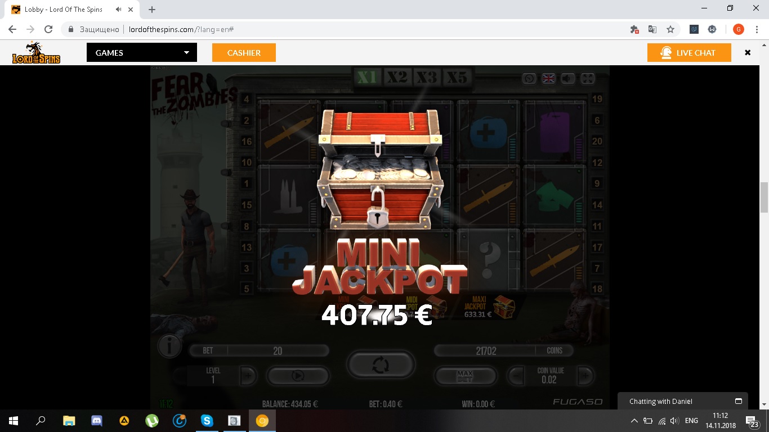Open a new browser tab

coord(152,10)
